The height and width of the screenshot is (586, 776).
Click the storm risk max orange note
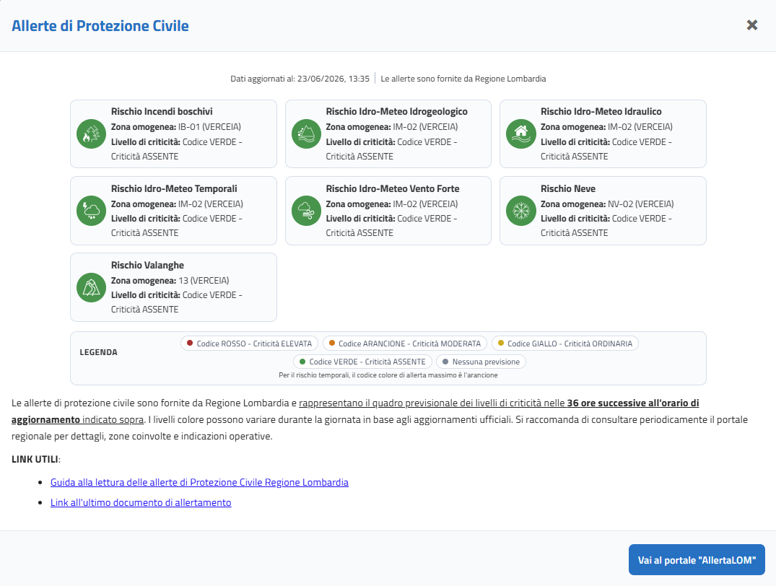click(x=388, y=375)
